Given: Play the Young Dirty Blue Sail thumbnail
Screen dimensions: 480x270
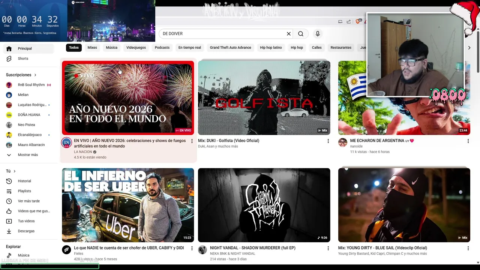Looking at the screenshot, I should 404,205.
